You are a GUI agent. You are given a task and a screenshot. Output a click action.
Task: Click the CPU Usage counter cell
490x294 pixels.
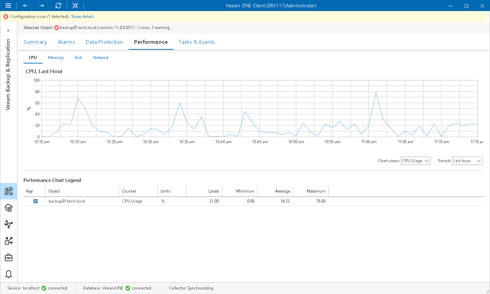(132, 201)
